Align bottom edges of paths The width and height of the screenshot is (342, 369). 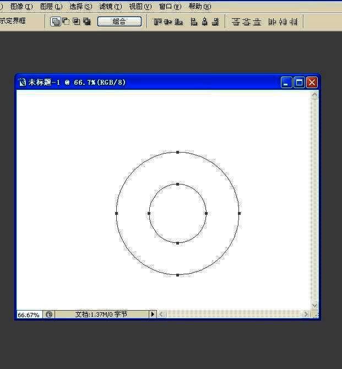(178, 21)
